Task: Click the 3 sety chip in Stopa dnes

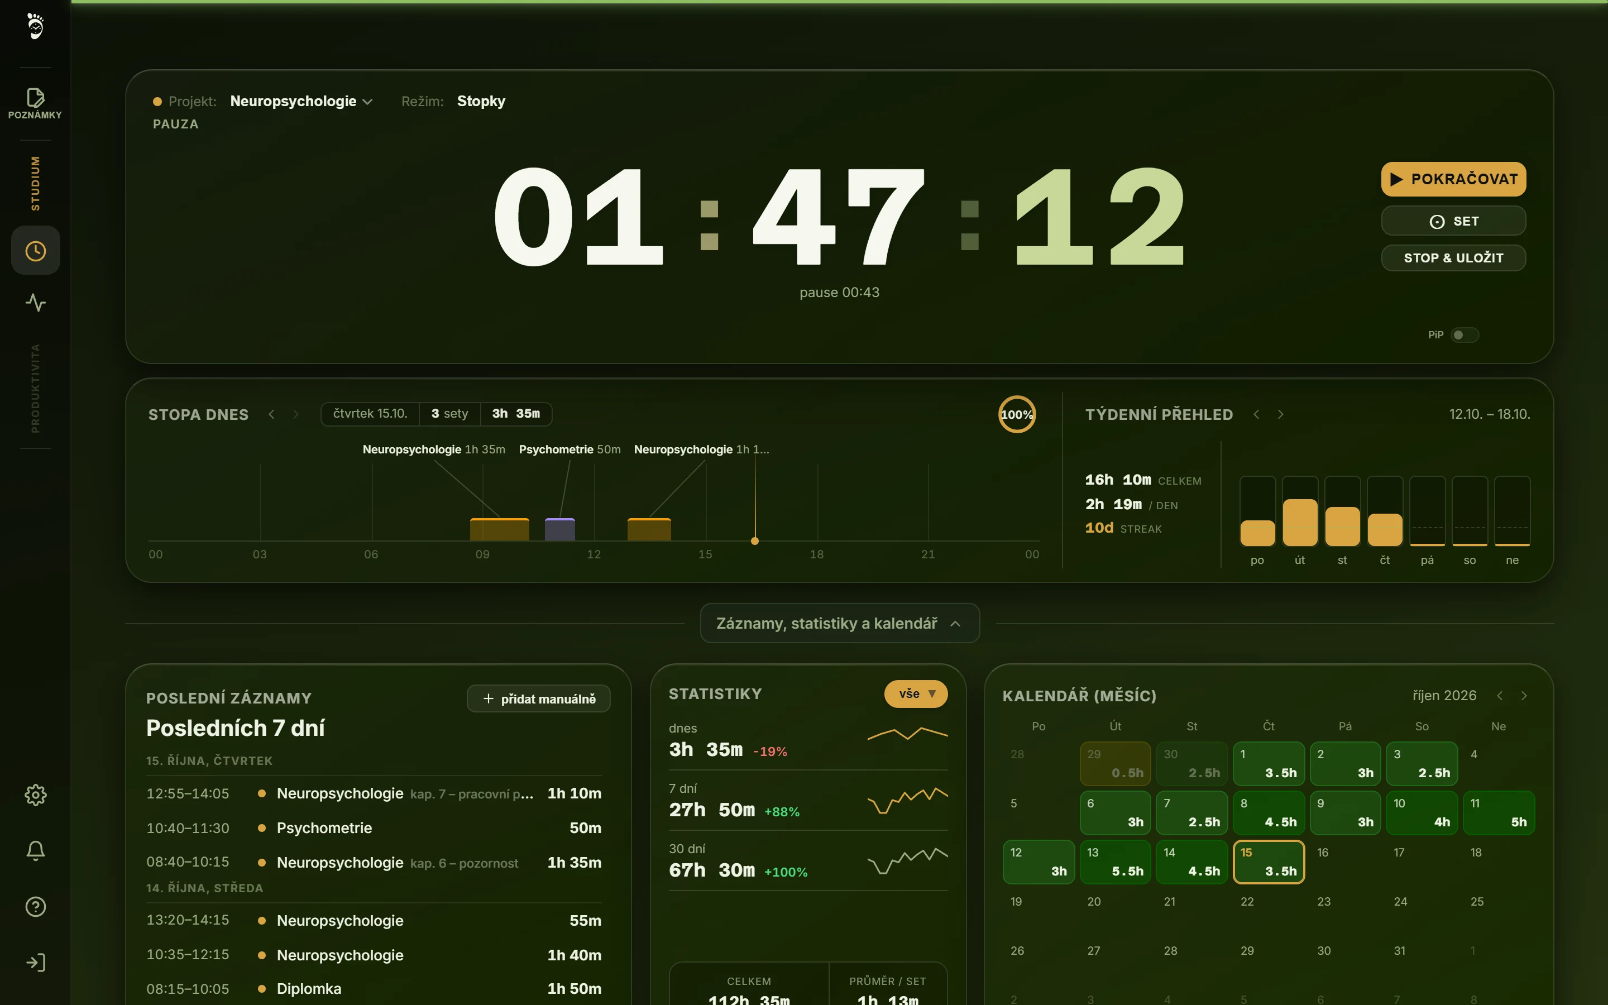Action: pos(450,413)
